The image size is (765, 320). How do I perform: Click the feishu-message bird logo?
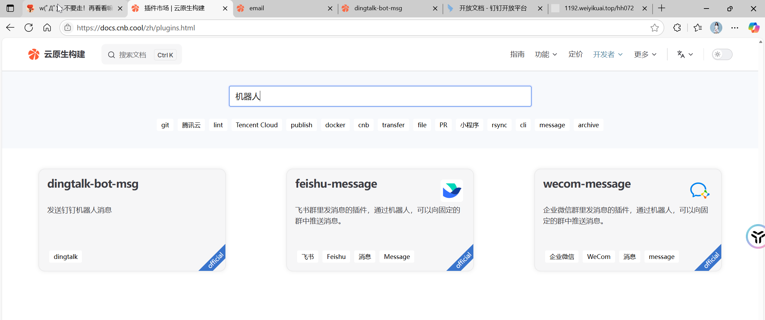point(451,190)
